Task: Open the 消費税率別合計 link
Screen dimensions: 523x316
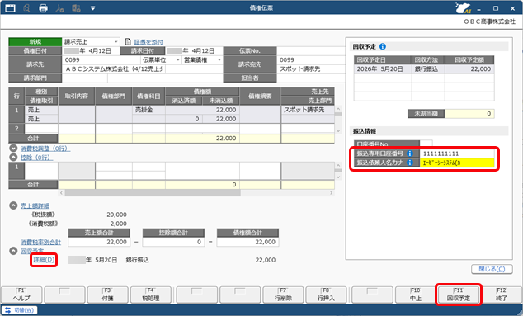Action: click(x=40, y=242)
